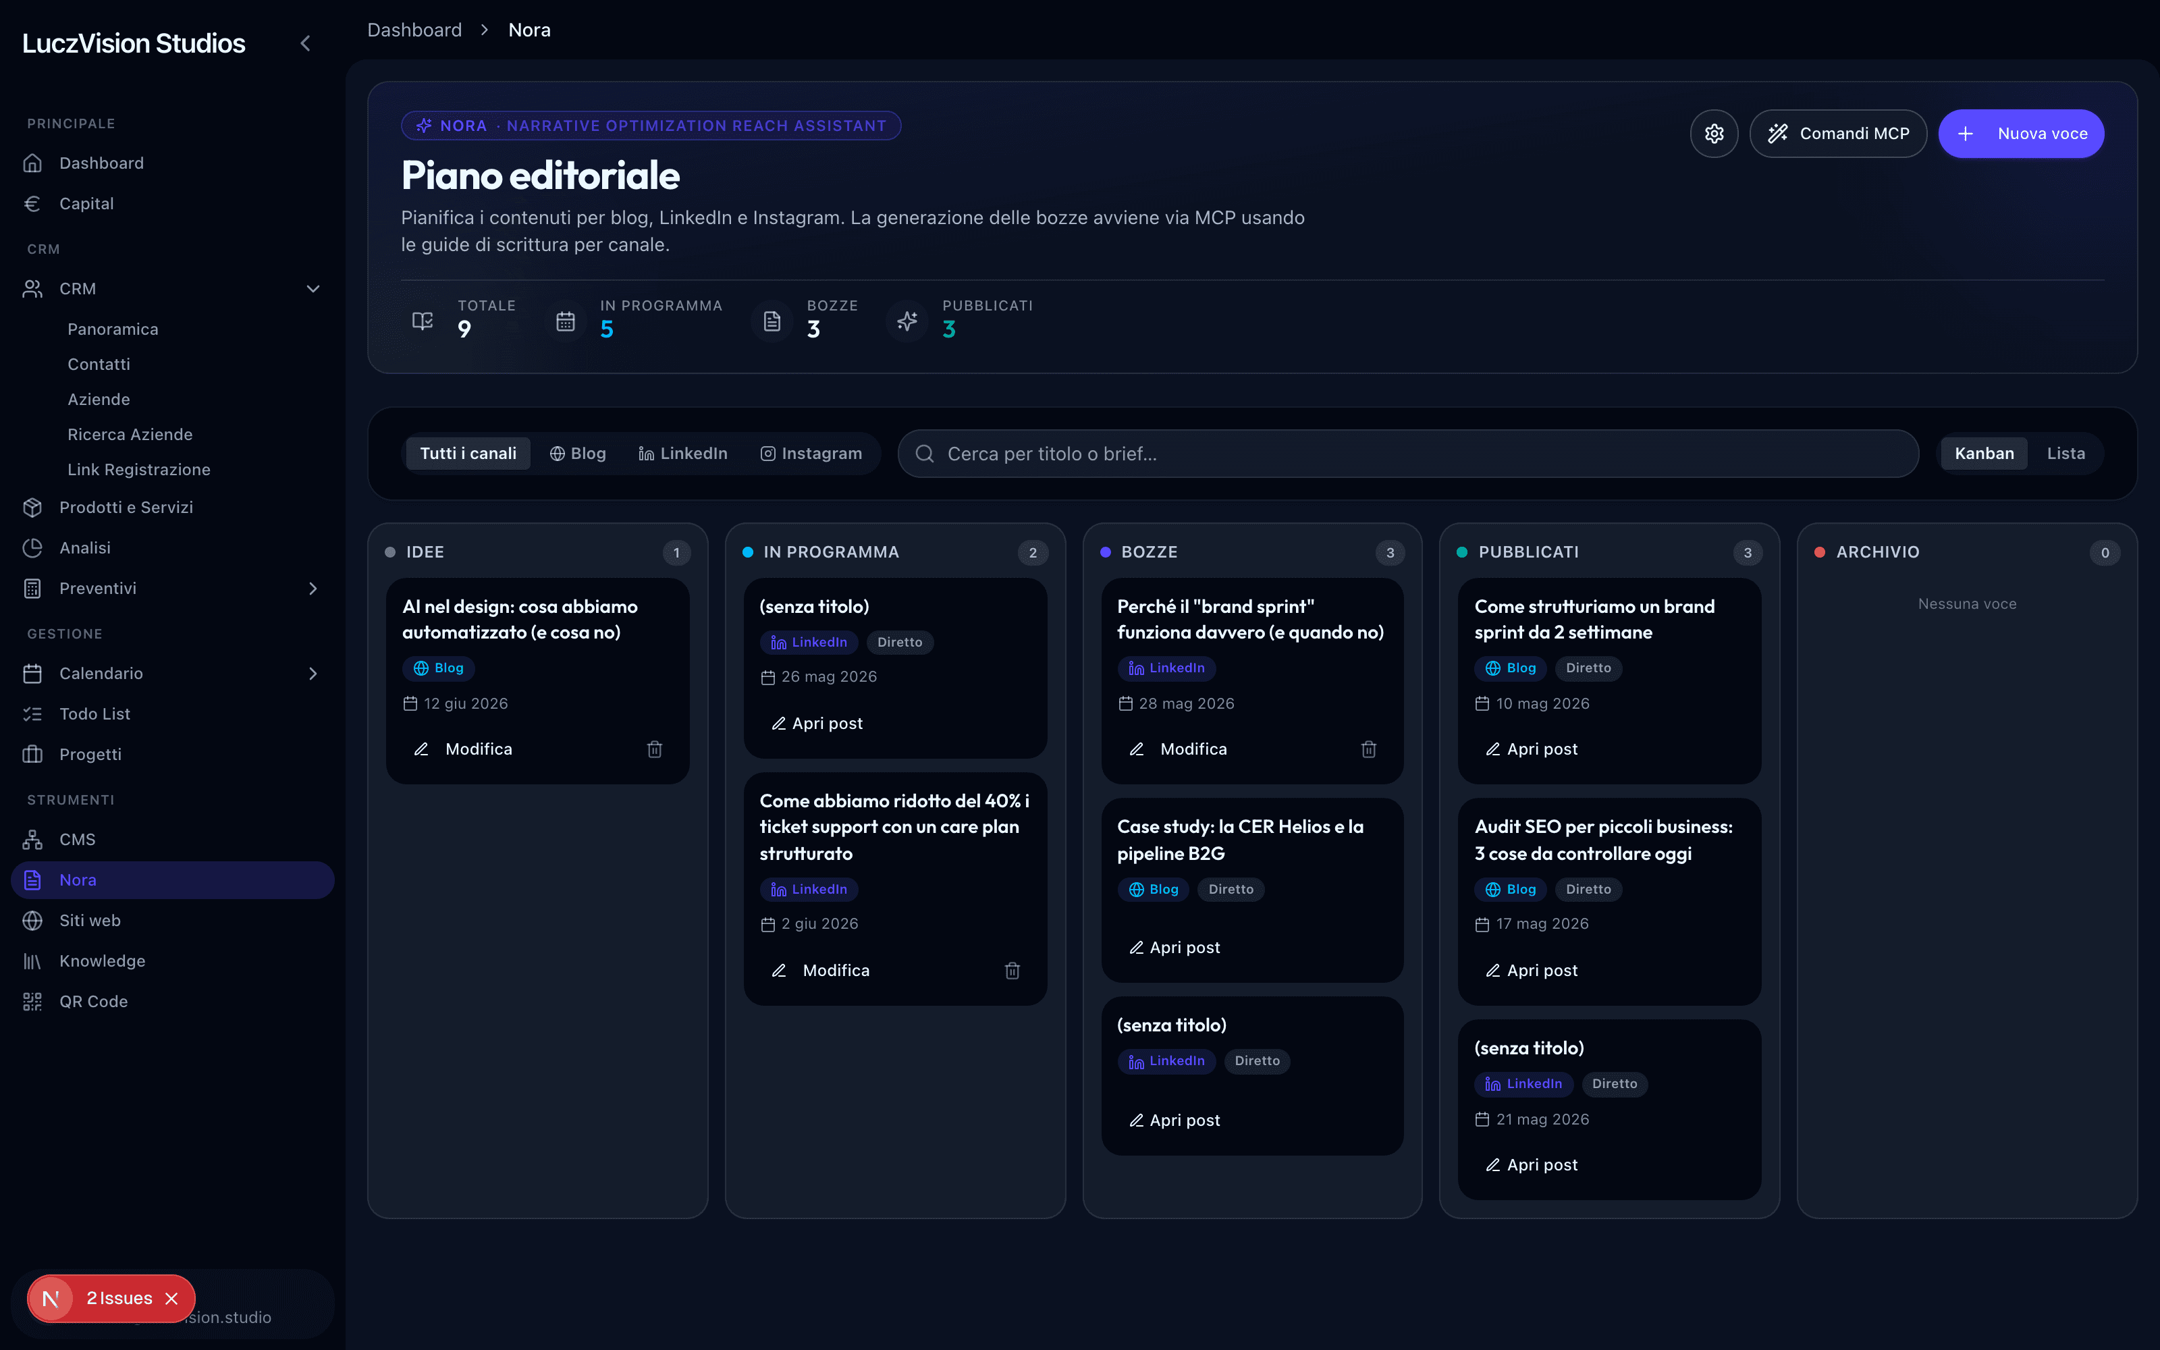Delete the ticket support care plan card
This screenshot has height=1350, width=2160.
1013,971
